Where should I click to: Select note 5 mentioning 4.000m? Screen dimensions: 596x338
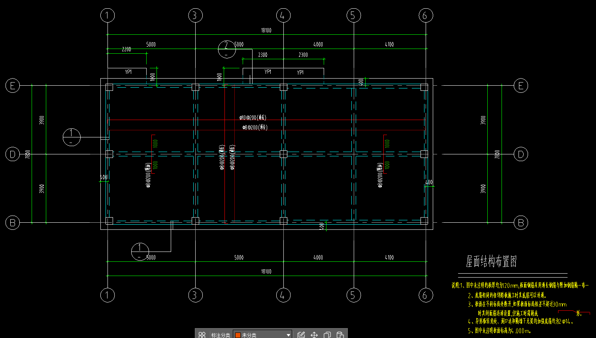tap(499, 330)
